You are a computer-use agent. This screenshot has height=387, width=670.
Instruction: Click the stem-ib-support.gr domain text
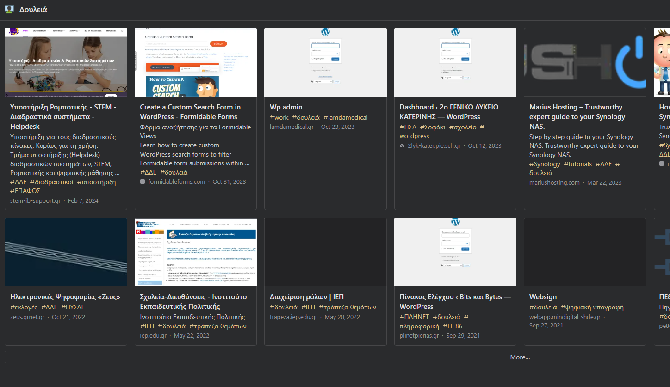click(35, 201)
